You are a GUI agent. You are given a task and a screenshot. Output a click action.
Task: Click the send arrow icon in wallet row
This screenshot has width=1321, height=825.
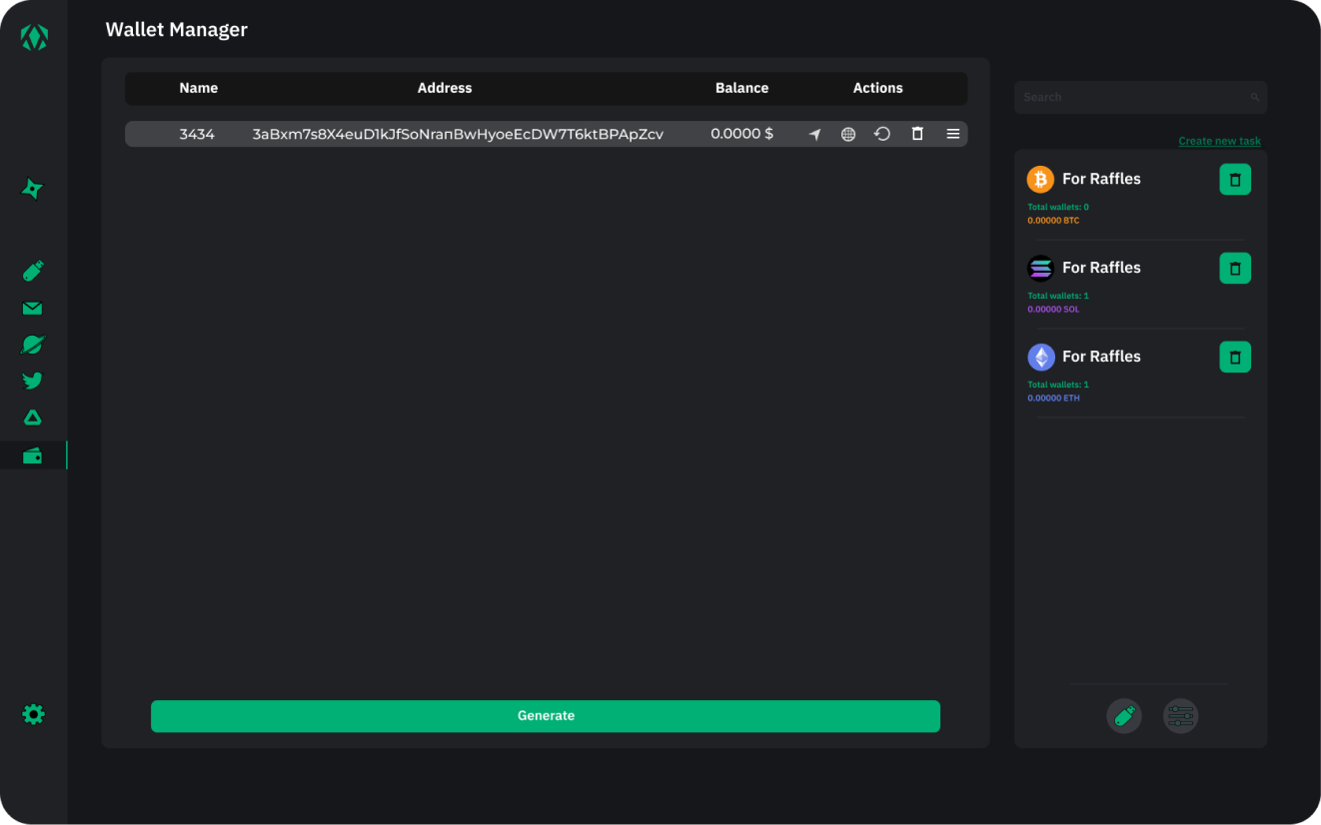pos(814,134)
